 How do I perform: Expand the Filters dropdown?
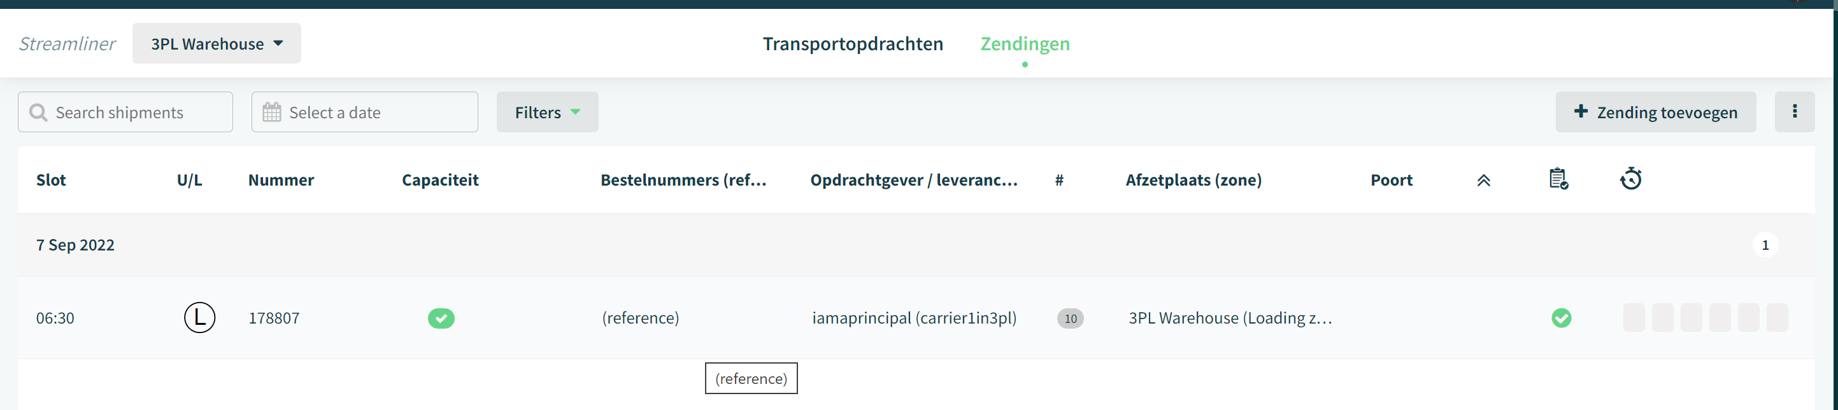pos(547,112)
